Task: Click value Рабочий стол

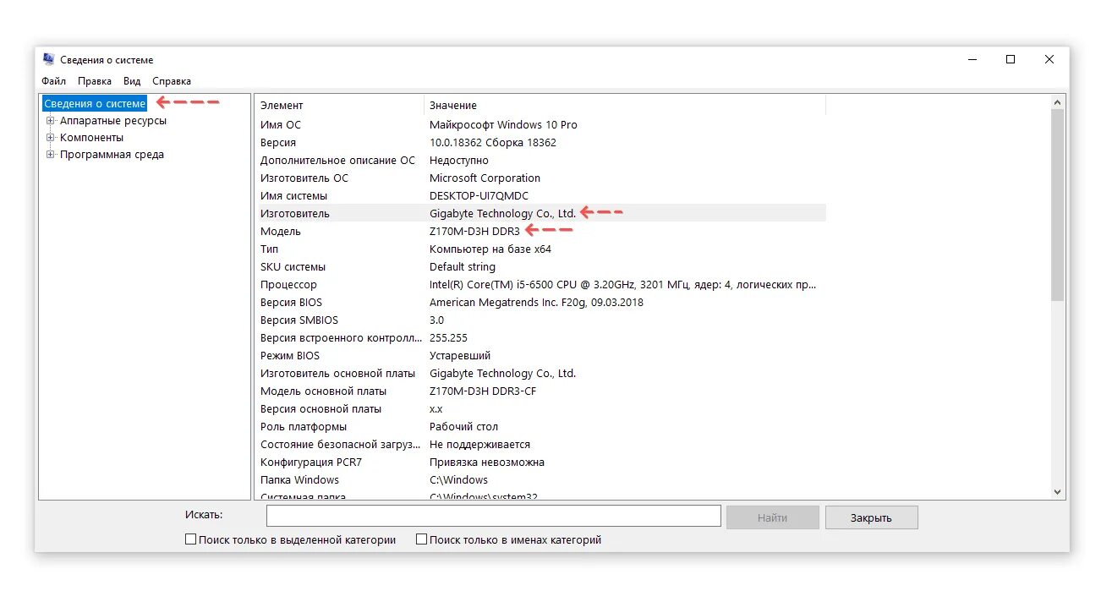Action: [463, 427]
